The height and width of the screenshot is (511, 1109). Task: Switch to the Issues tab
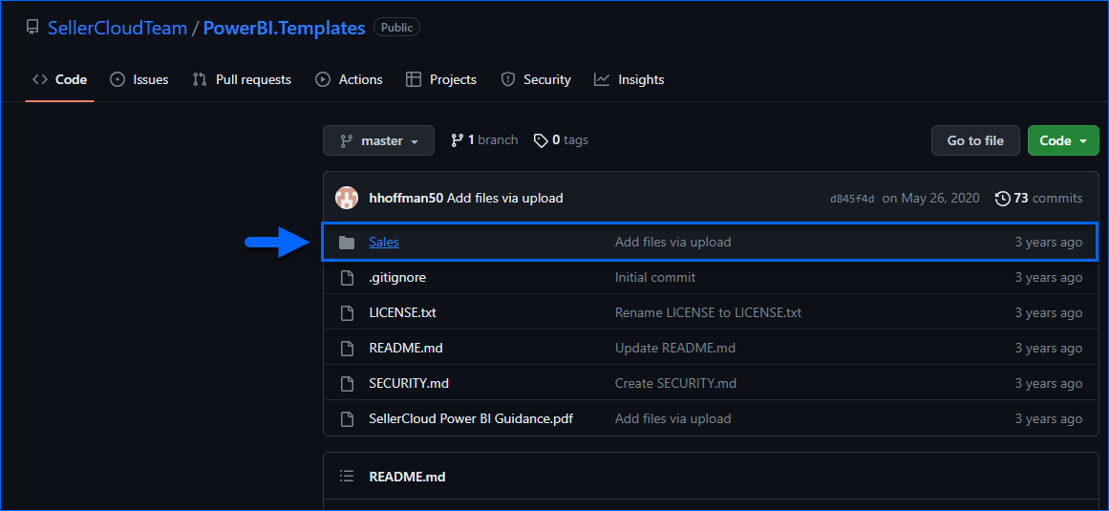click(139, 79)
